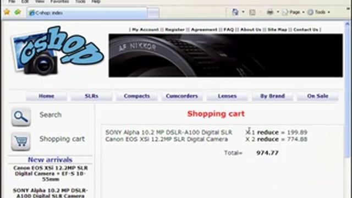Click the 974.77 cart total
Image resolution: width=352 pixels, height=198 pixels.
tap(267, 153)
